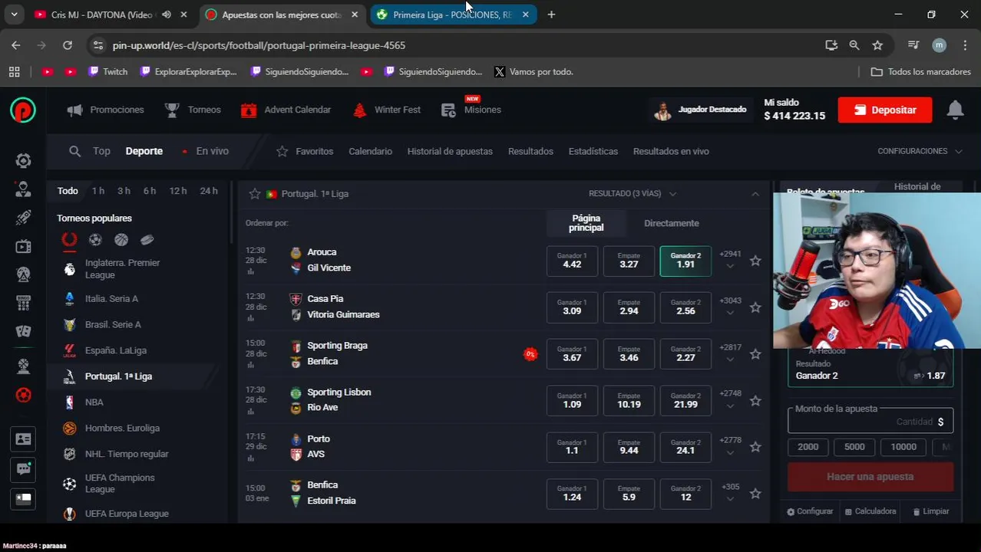981x552 pixels.
Task: Open the Pin-Up logo home icon
Action: pyautogui.click(x=23, y=110)
